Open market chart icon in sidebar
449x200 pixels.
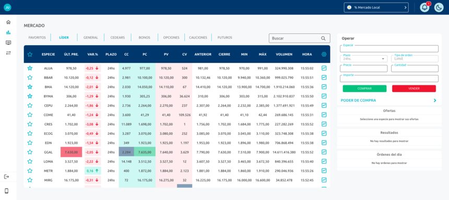click(x=8, y=32)
